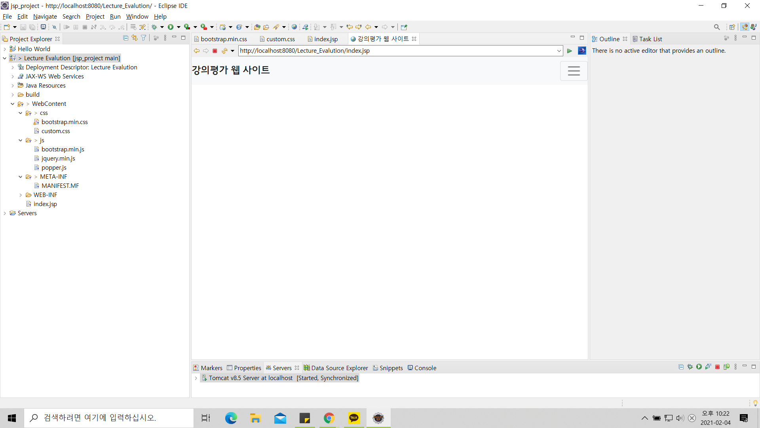
Task: Toggle Link with Editor in Project Explorer
Action: 135,38
